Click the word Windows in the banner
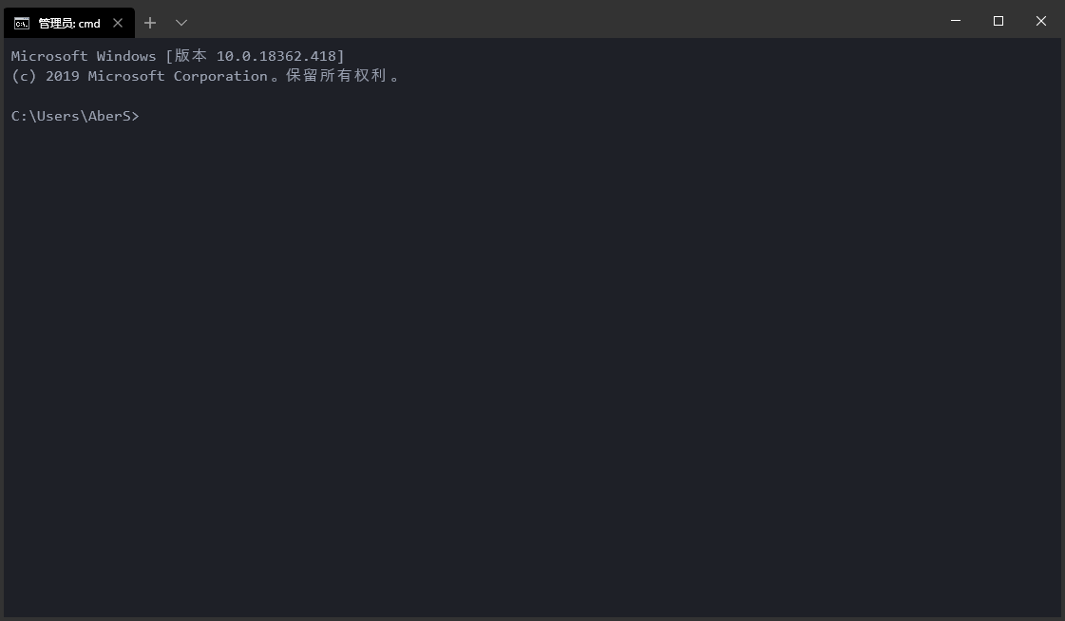Image resolution: width=1065 pixels, height=621 pixels. 126,56
